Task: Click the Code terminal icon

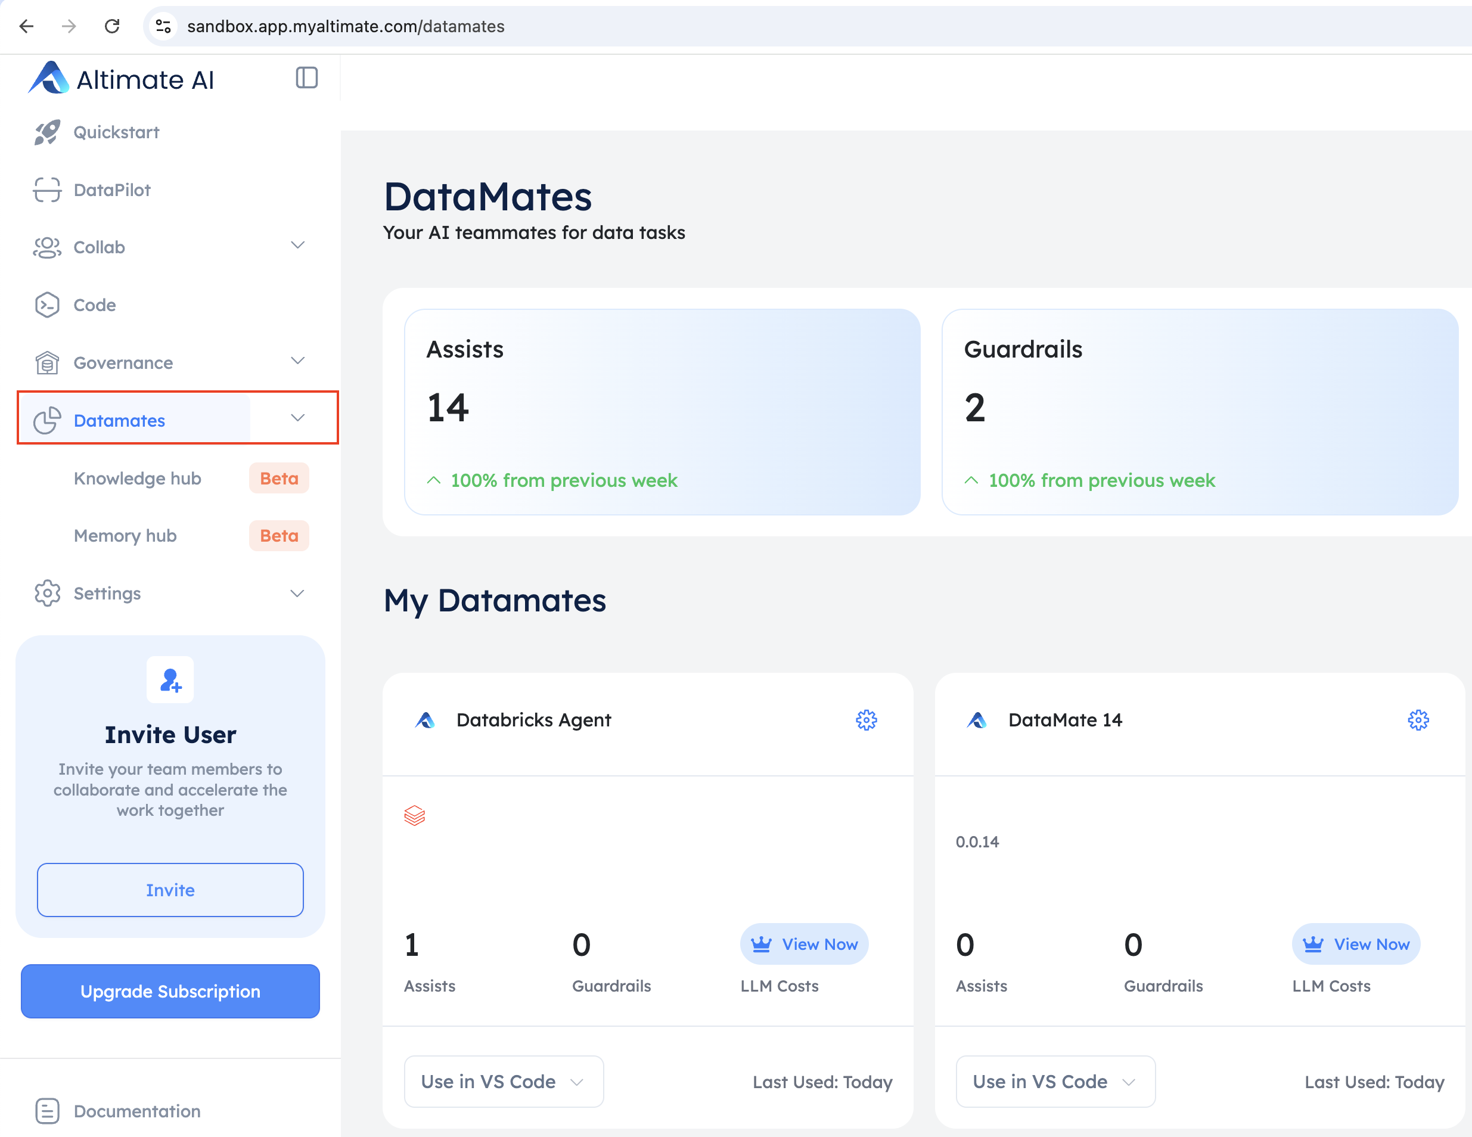Action: coord(47,305)
